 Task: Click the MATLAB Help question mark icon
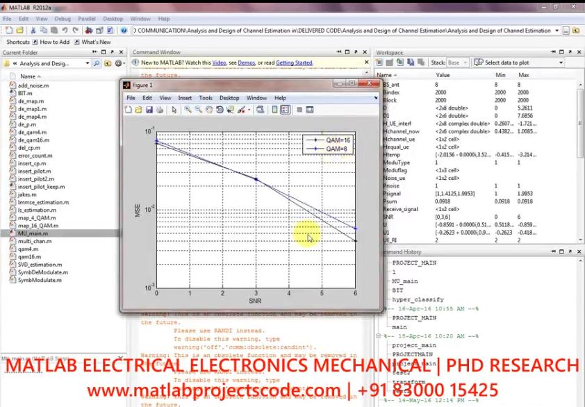(x=123, y=31)
